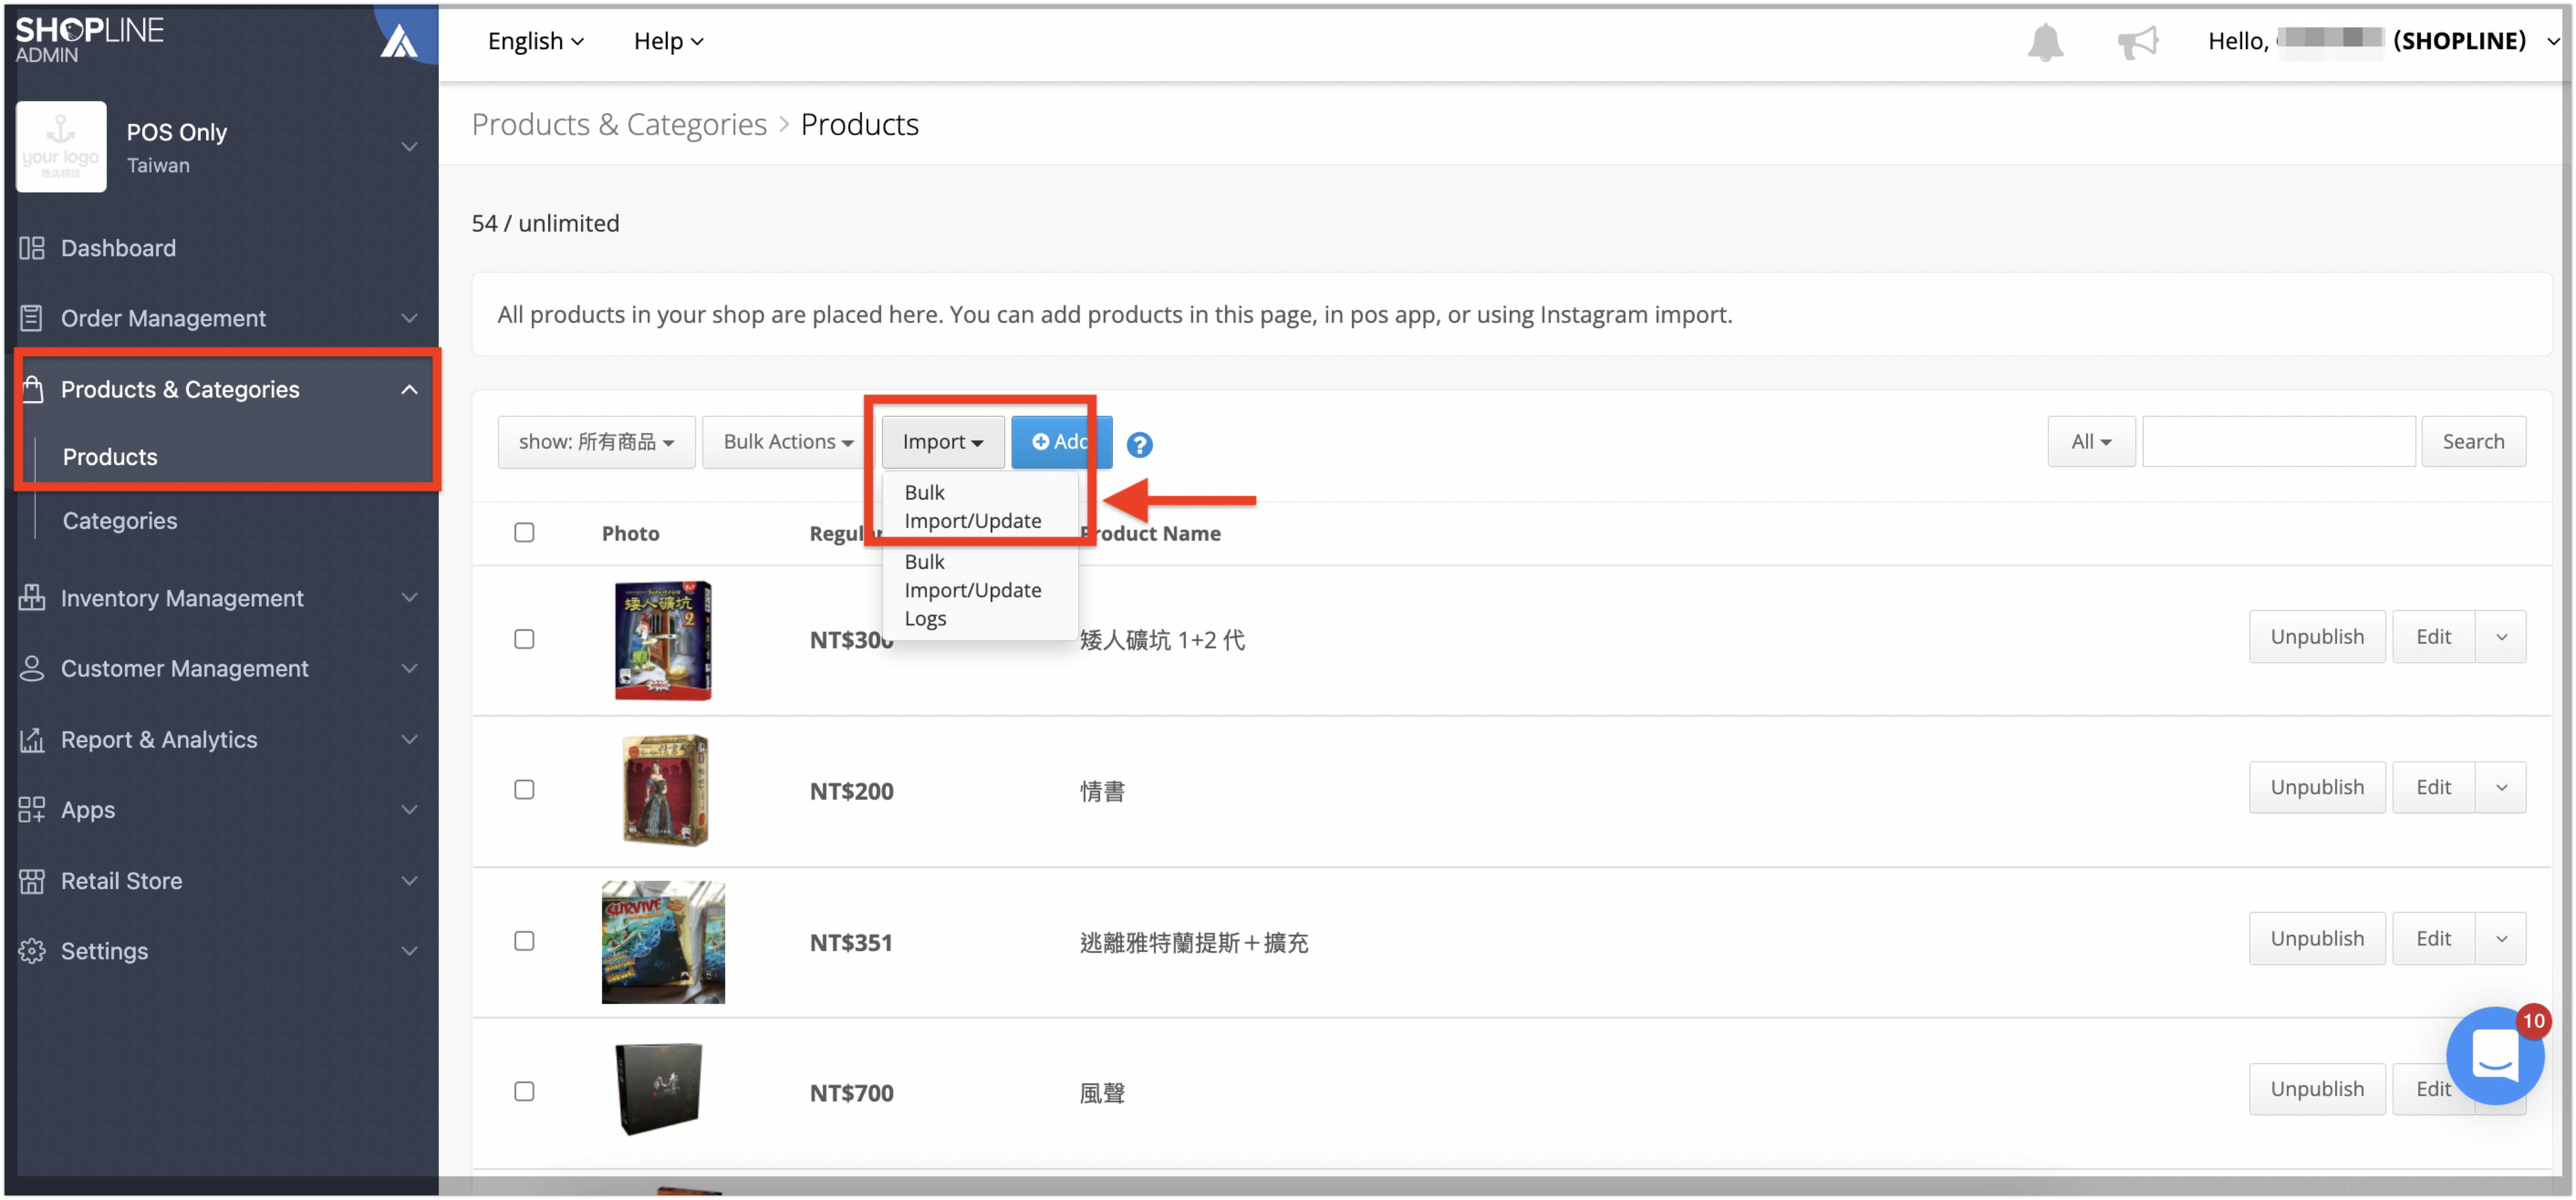Viewport: 2576px width, 1200px height.
Task: Click the triangular app logo in sidebar corner
Action: click(x=399, y=41)
